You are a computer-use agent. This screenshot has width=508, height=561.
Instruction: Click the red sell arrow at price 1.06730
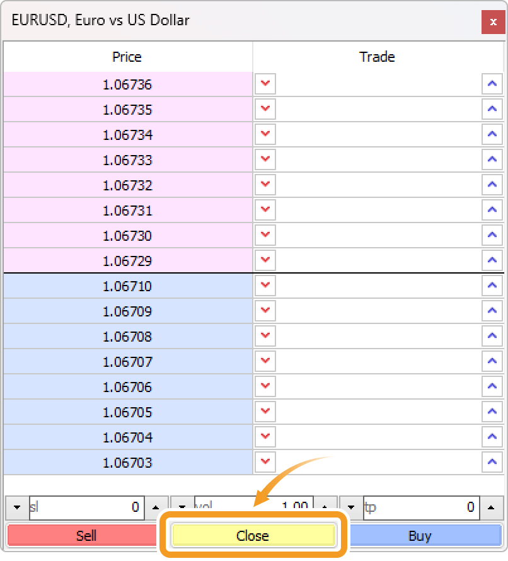[x=265, y=235]
